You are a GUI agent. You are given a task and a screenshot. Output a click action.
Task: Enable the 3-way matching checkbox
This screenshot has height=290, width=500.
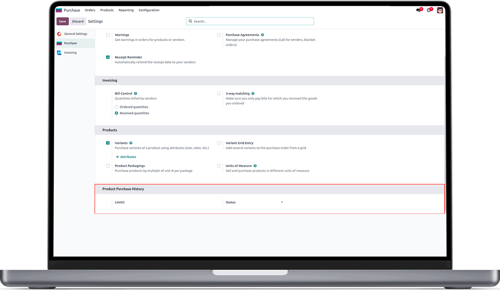pyautogui.click(x=219, y=94)
